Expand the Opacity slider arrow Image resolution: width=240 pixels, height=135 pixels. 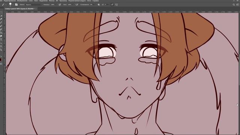[56, 5]
